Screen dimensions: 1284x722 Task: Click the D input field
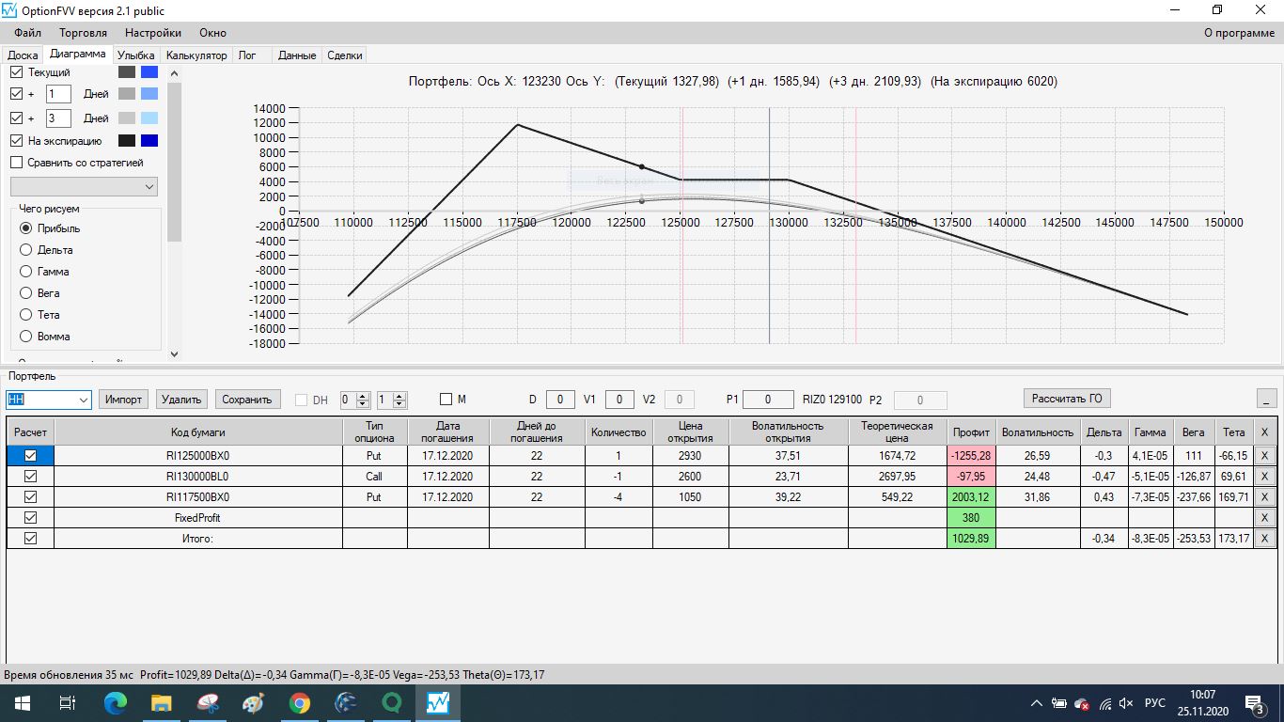[x=560, y=400]
